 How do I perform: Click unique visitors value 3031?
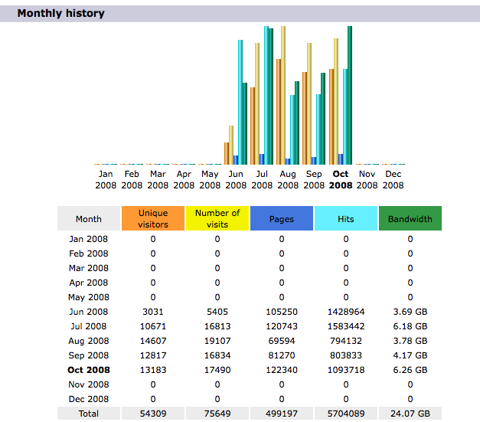pos(153,312)
